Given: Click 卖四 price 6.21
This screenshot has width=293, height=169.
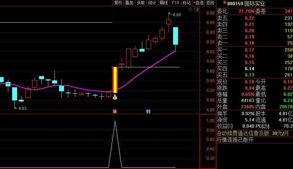Looking at the screenshot, I should (249, 25).
